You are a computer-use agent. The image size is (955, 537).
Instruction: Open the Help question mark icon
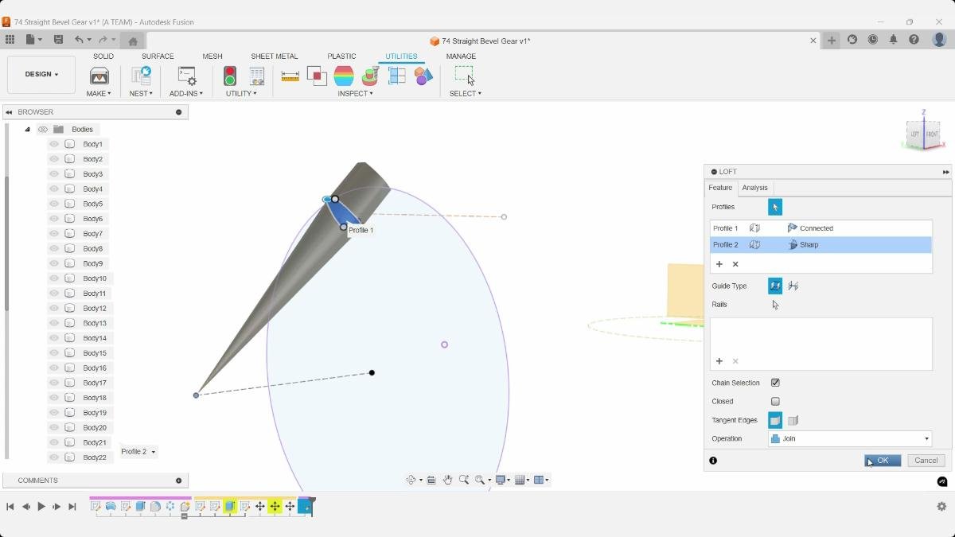click(x=914, y=40)
